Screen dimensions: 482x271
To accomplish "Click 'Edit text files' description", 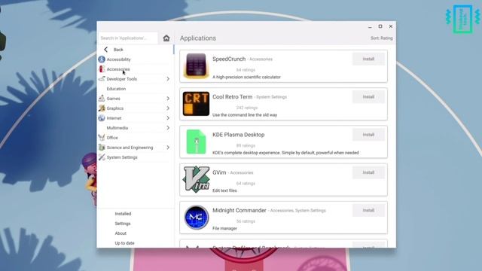I will (x=224, y=190).
